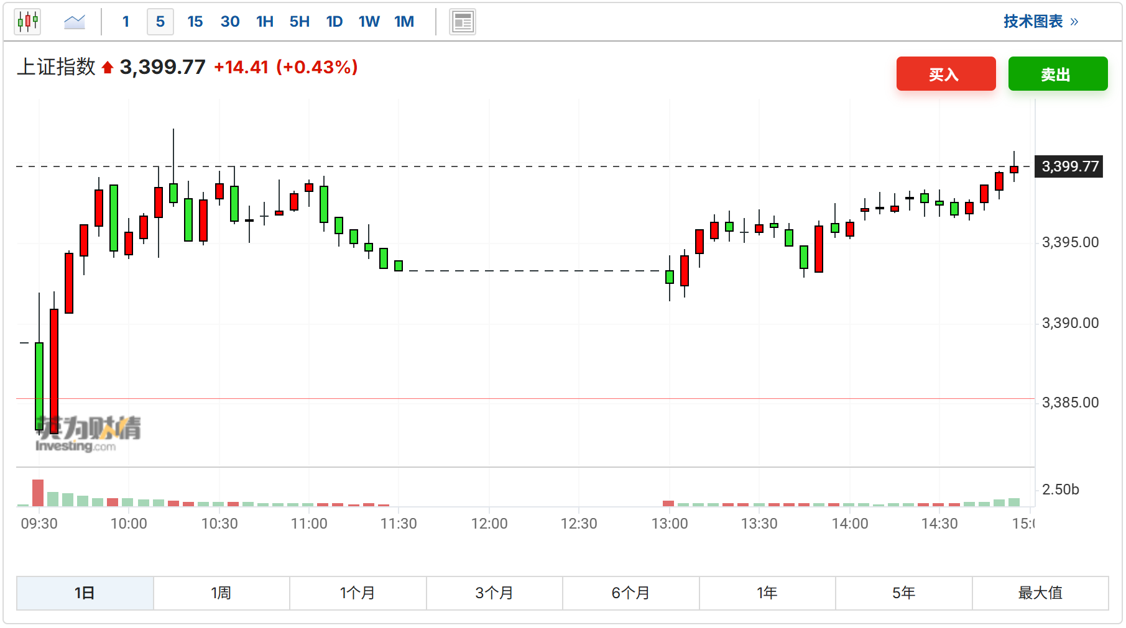Select the 1周 range tab
The height and width of the screenshot is (628, 1126).
[221, 593]
